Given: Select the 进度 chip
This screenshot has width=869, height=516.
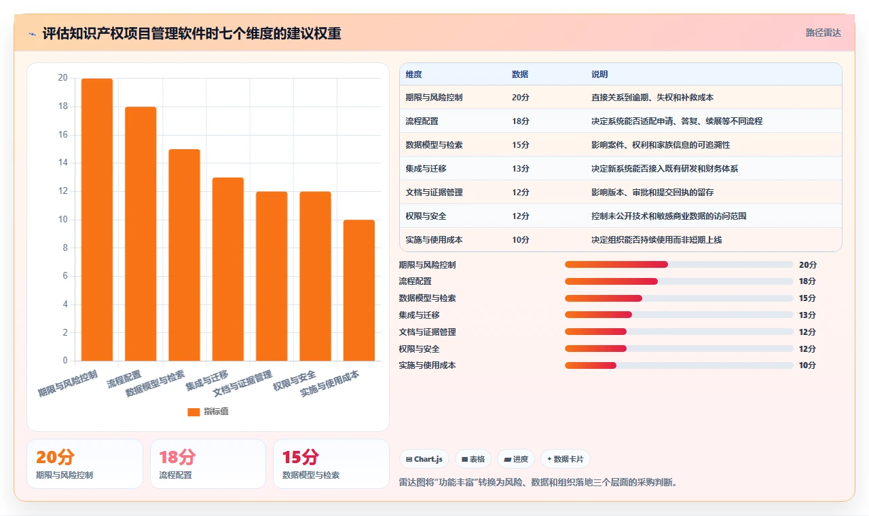Looking at the screenshot, I should (x=516, y=459).
